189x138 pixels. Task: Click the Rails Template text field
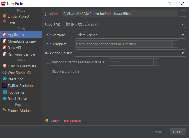click(124, 44)
